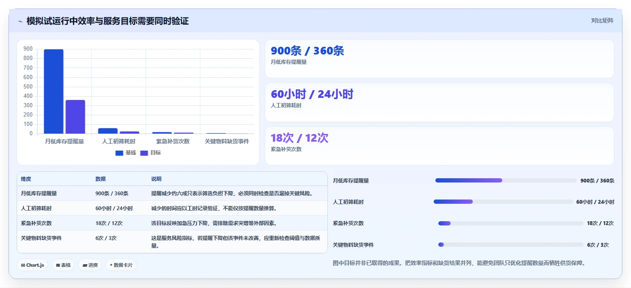Select table row cell 人工初筛耗时

36,208
